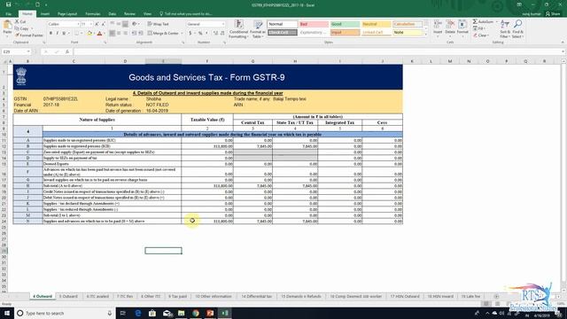The width and height of the screenshot is (567, 319).
Task: Apply Accounting dollar number format
Action: click(x=190, y=34)
